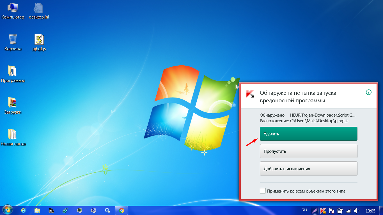The width and height of the screenshot is (383, 215).
Task: Open Action Center flag tray icon
Action: pos(332,211)
